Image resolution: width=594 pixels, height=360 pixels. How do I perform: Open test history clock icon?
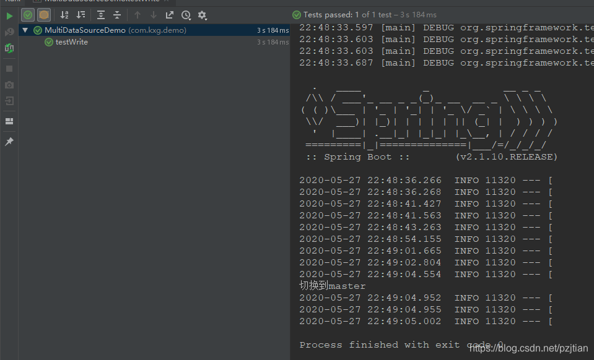tap(186, 15)
